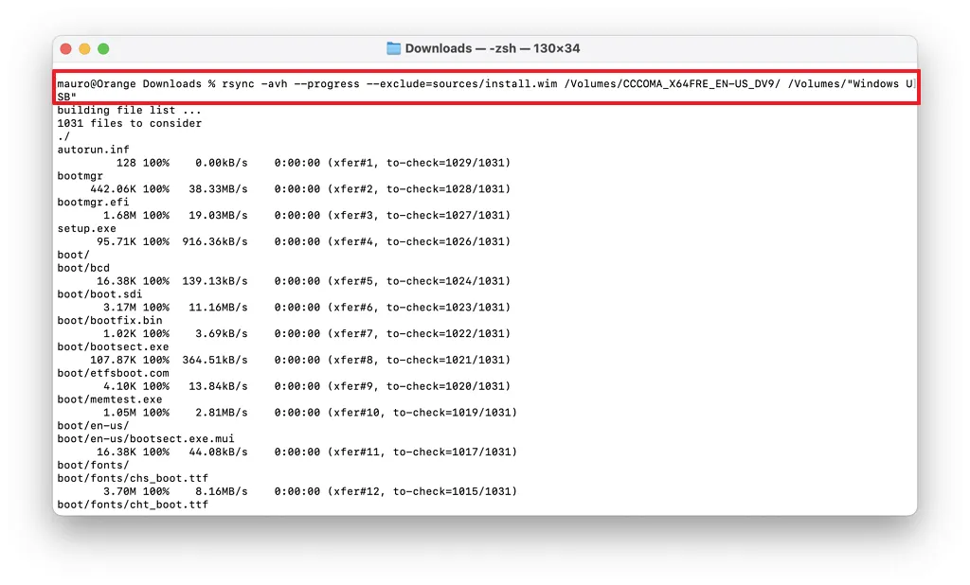Select the bootmgr.efi transfer line
Screen dimensions: 970x585
coord(90,202)
